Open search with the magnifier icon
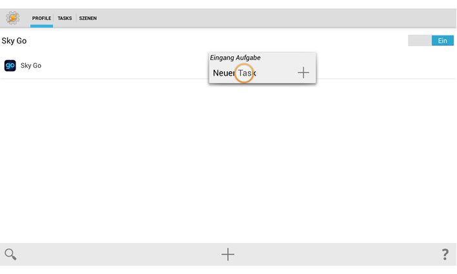This screenshot has height=274, width=457. (x=10, y=254)
